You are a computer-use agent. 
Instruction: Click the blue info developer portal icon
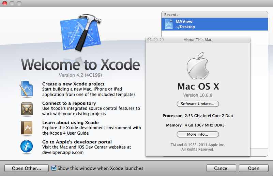(x=27, y=146)
